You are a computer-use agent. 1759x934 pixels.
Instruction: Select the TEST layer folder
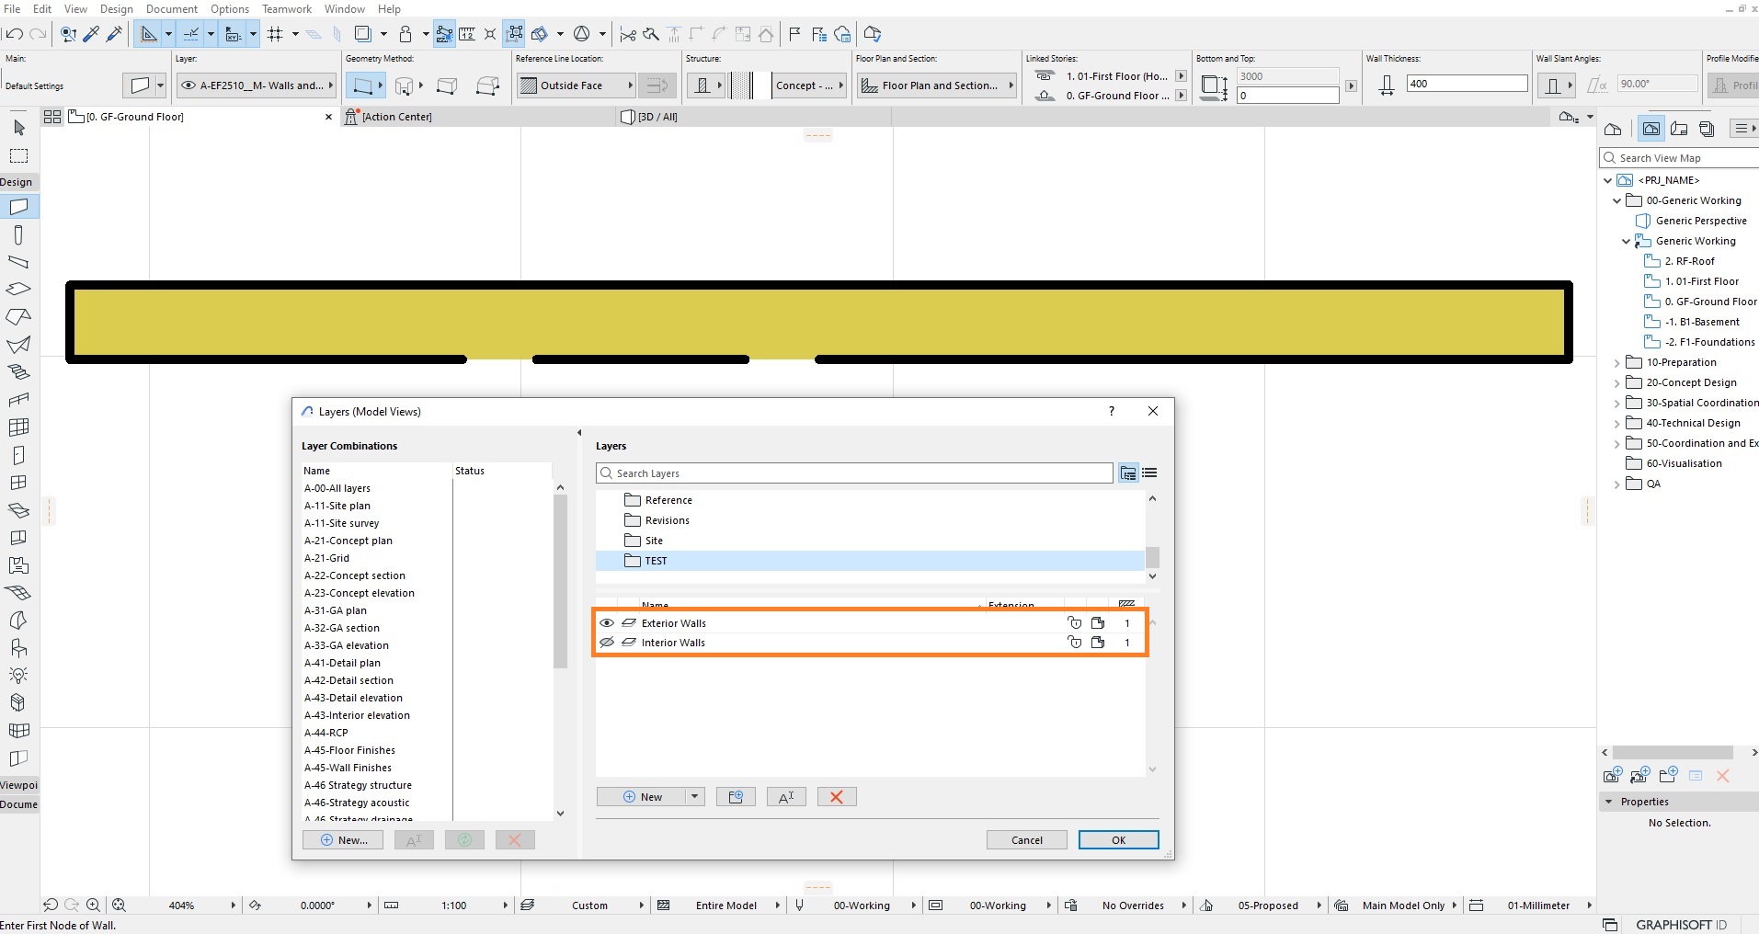click(870, 561)
